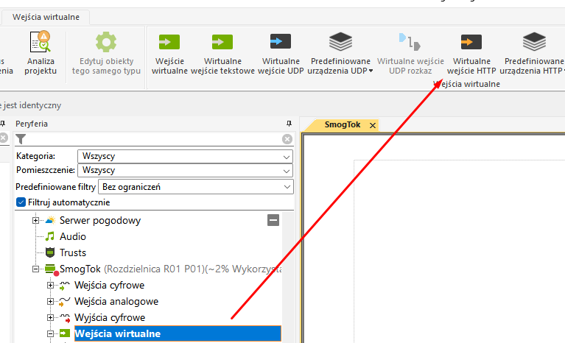The height and width of the screenshot is (343, 565).
Task: Switch to Wejścia wirtualne ribbon tab
Action: pyautogui.click(x=46, y=16)
